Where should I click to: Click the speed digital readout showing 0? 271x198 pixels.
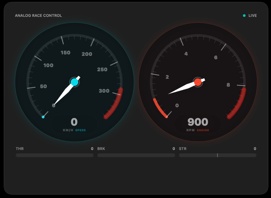(74, 122)
